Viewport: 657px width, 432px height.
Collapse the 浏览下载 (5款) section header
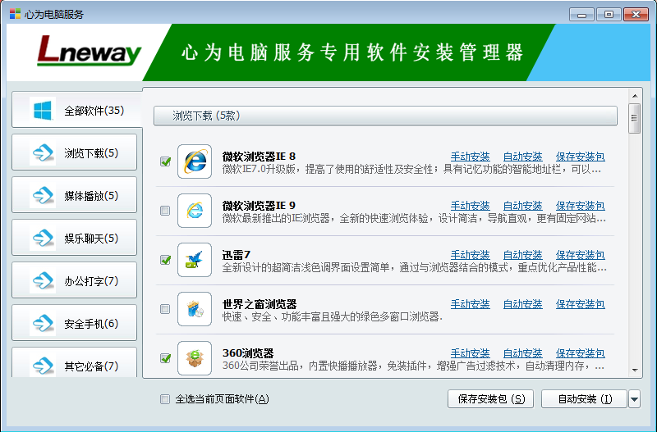pyautogui.click(x=385, y=116)
